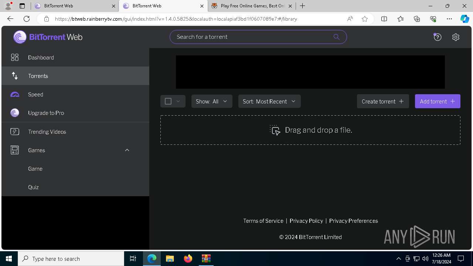Open the Sort: Most Recent dropdown

coord(269,101)
